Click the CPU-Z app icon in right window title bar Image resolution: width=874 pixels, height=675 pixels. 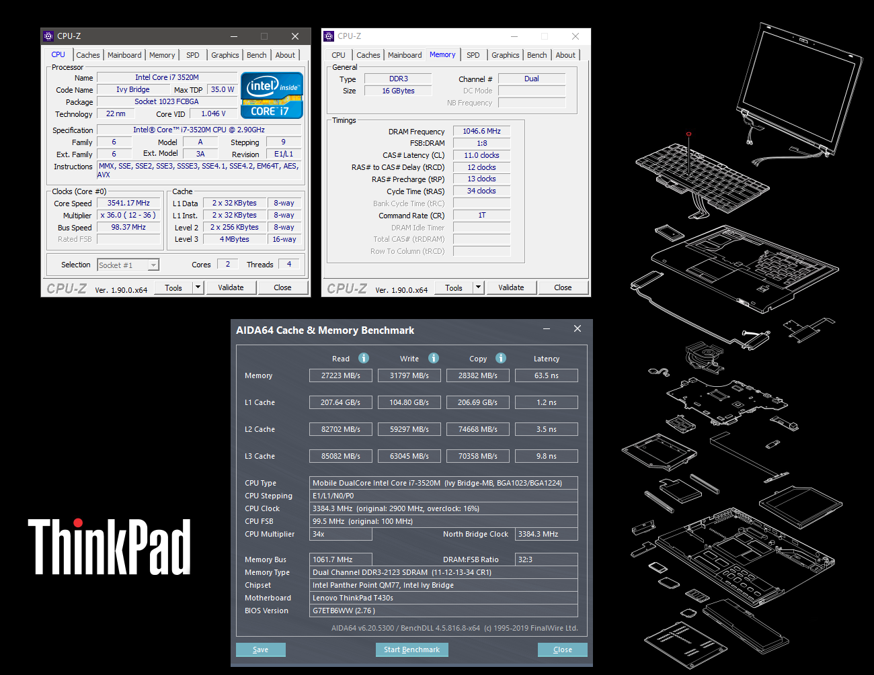[329, 36]
